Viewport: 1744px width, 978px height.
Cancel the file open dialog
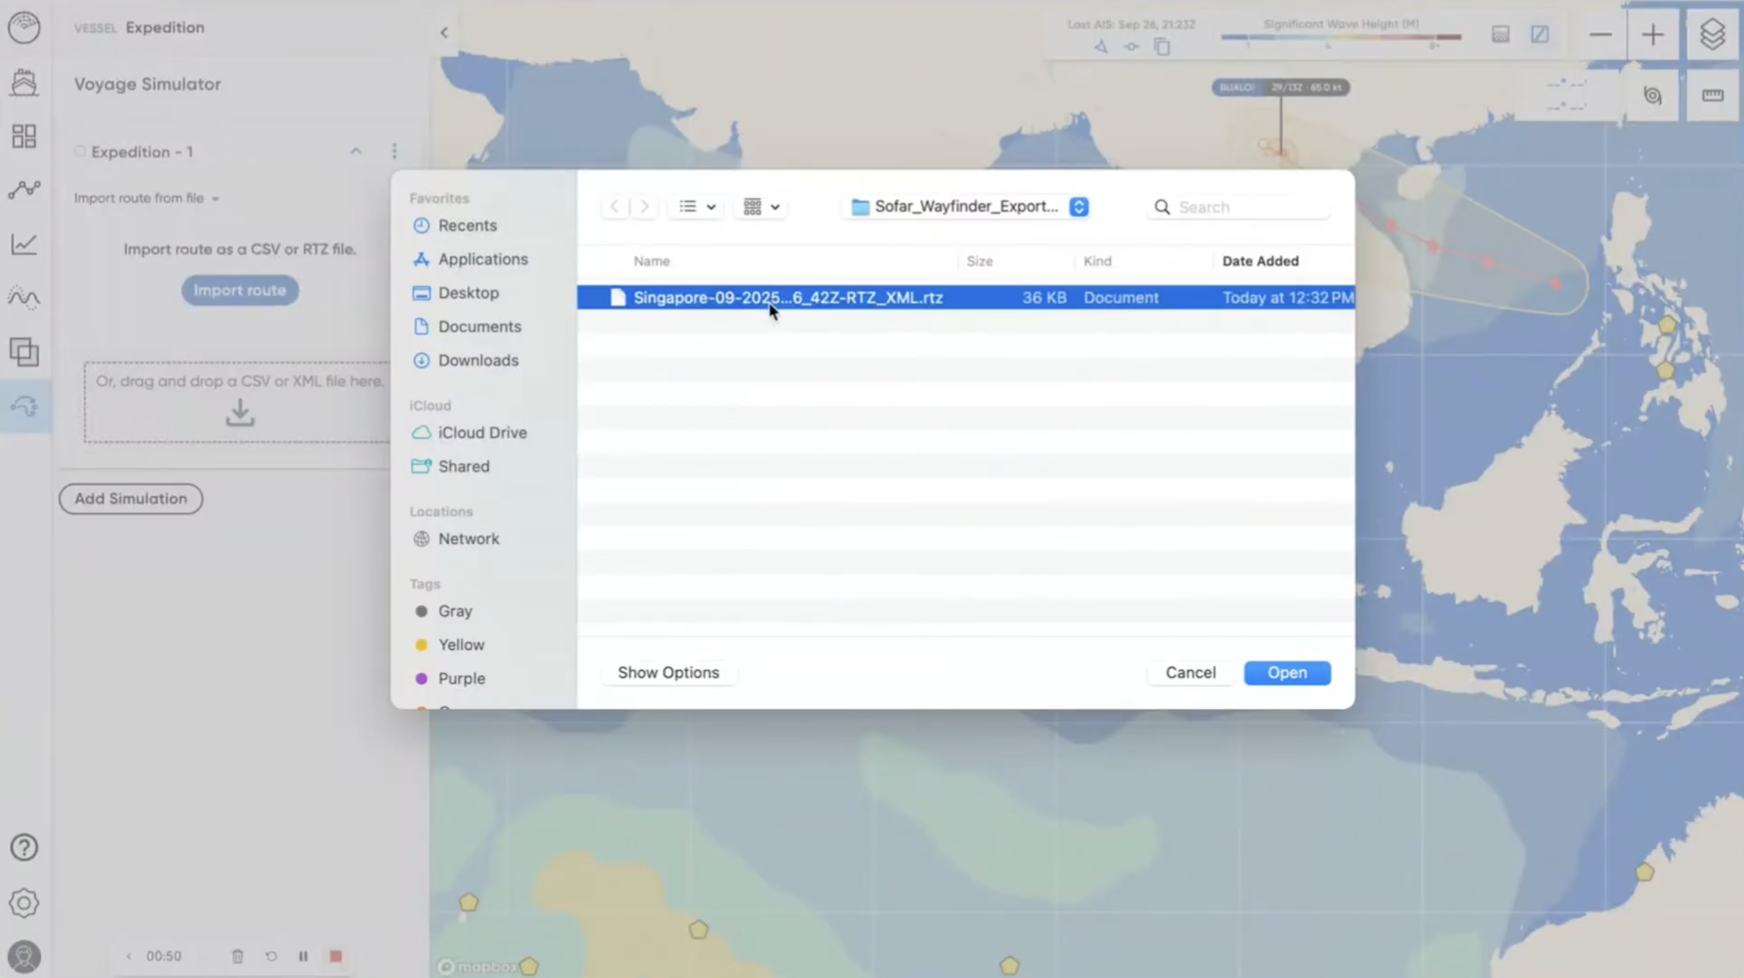click(x=1191, y=673)
